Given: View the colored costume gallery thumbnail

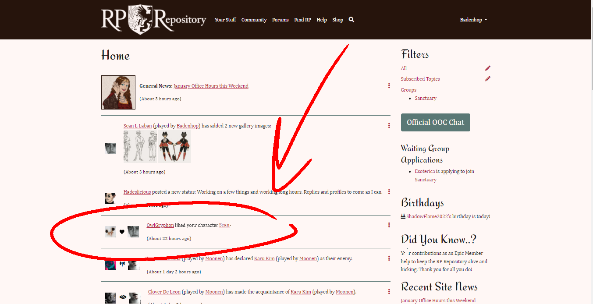Looking at the screenshot, I should [x=174, y=146].
